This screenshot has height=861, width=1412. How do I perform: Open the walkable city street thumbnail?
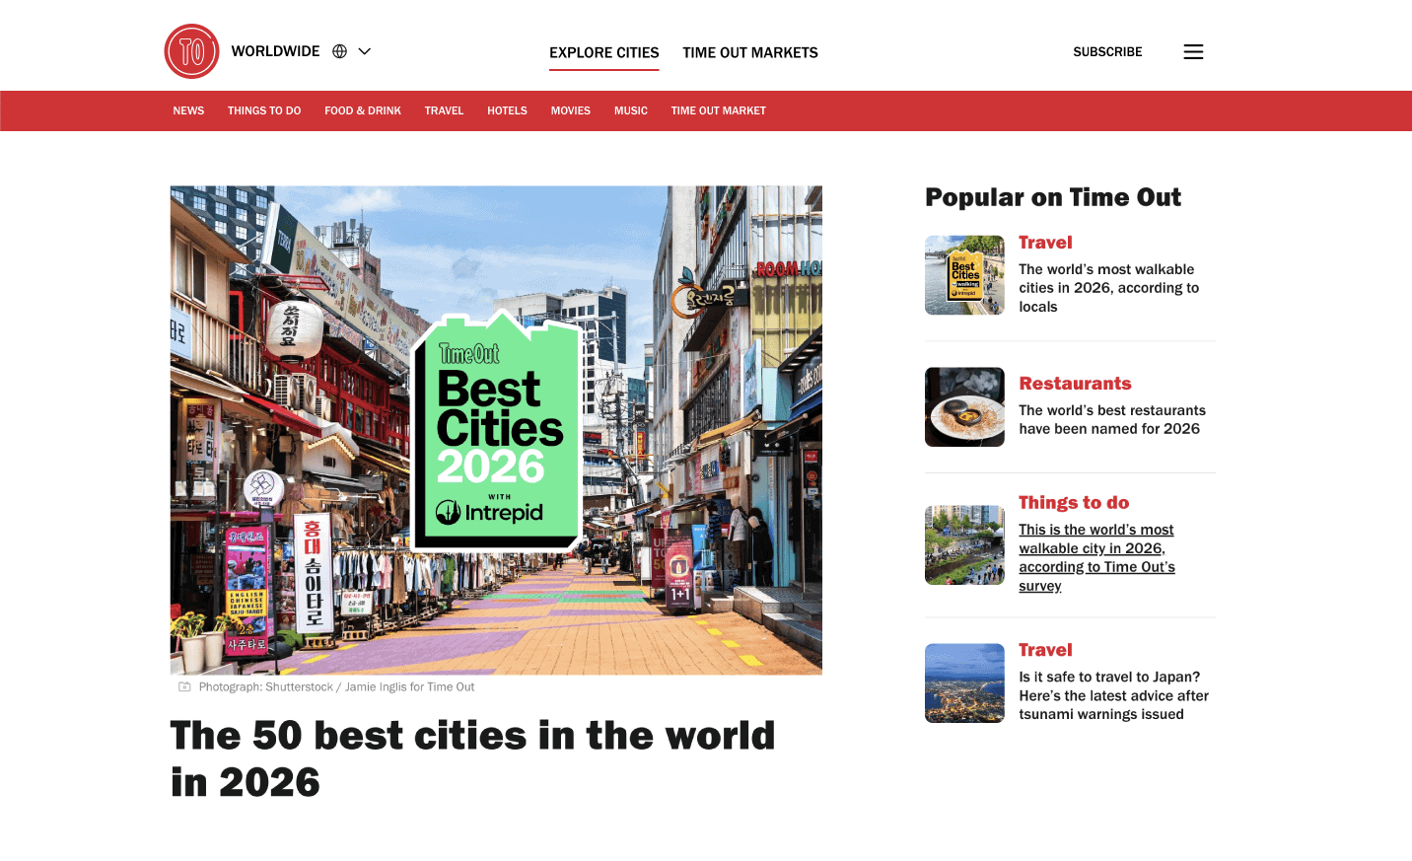pos(964,545)
